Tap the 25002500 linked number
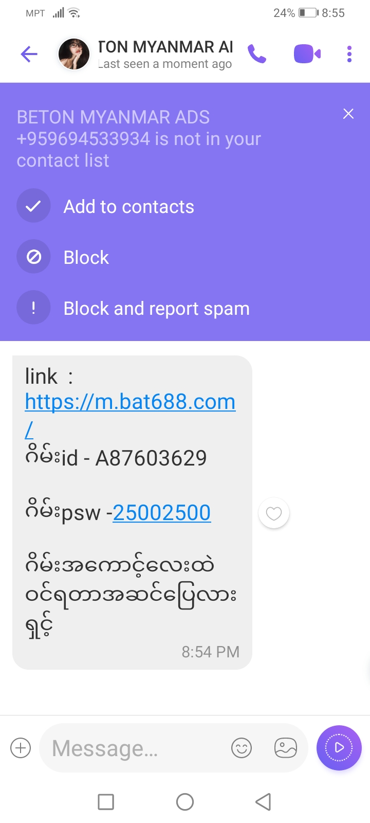 162,512
